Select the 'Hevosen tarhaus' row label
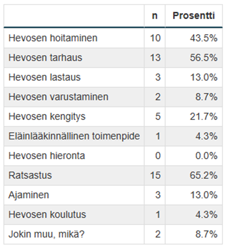 point(45,57)
